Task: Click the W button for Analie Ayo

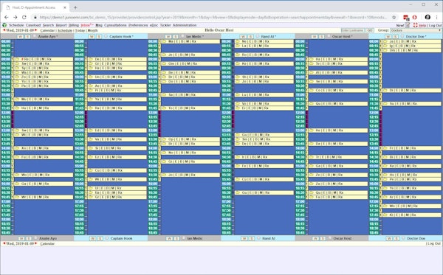Action: point(20,36)
